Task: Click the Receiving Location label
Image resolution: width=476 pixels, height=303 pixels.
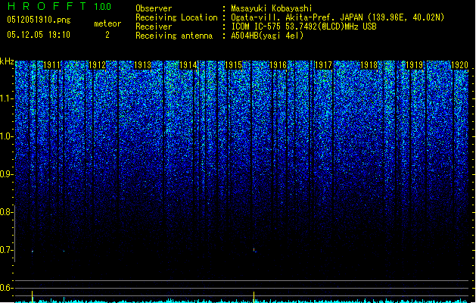Action: [x=176, y=17]
